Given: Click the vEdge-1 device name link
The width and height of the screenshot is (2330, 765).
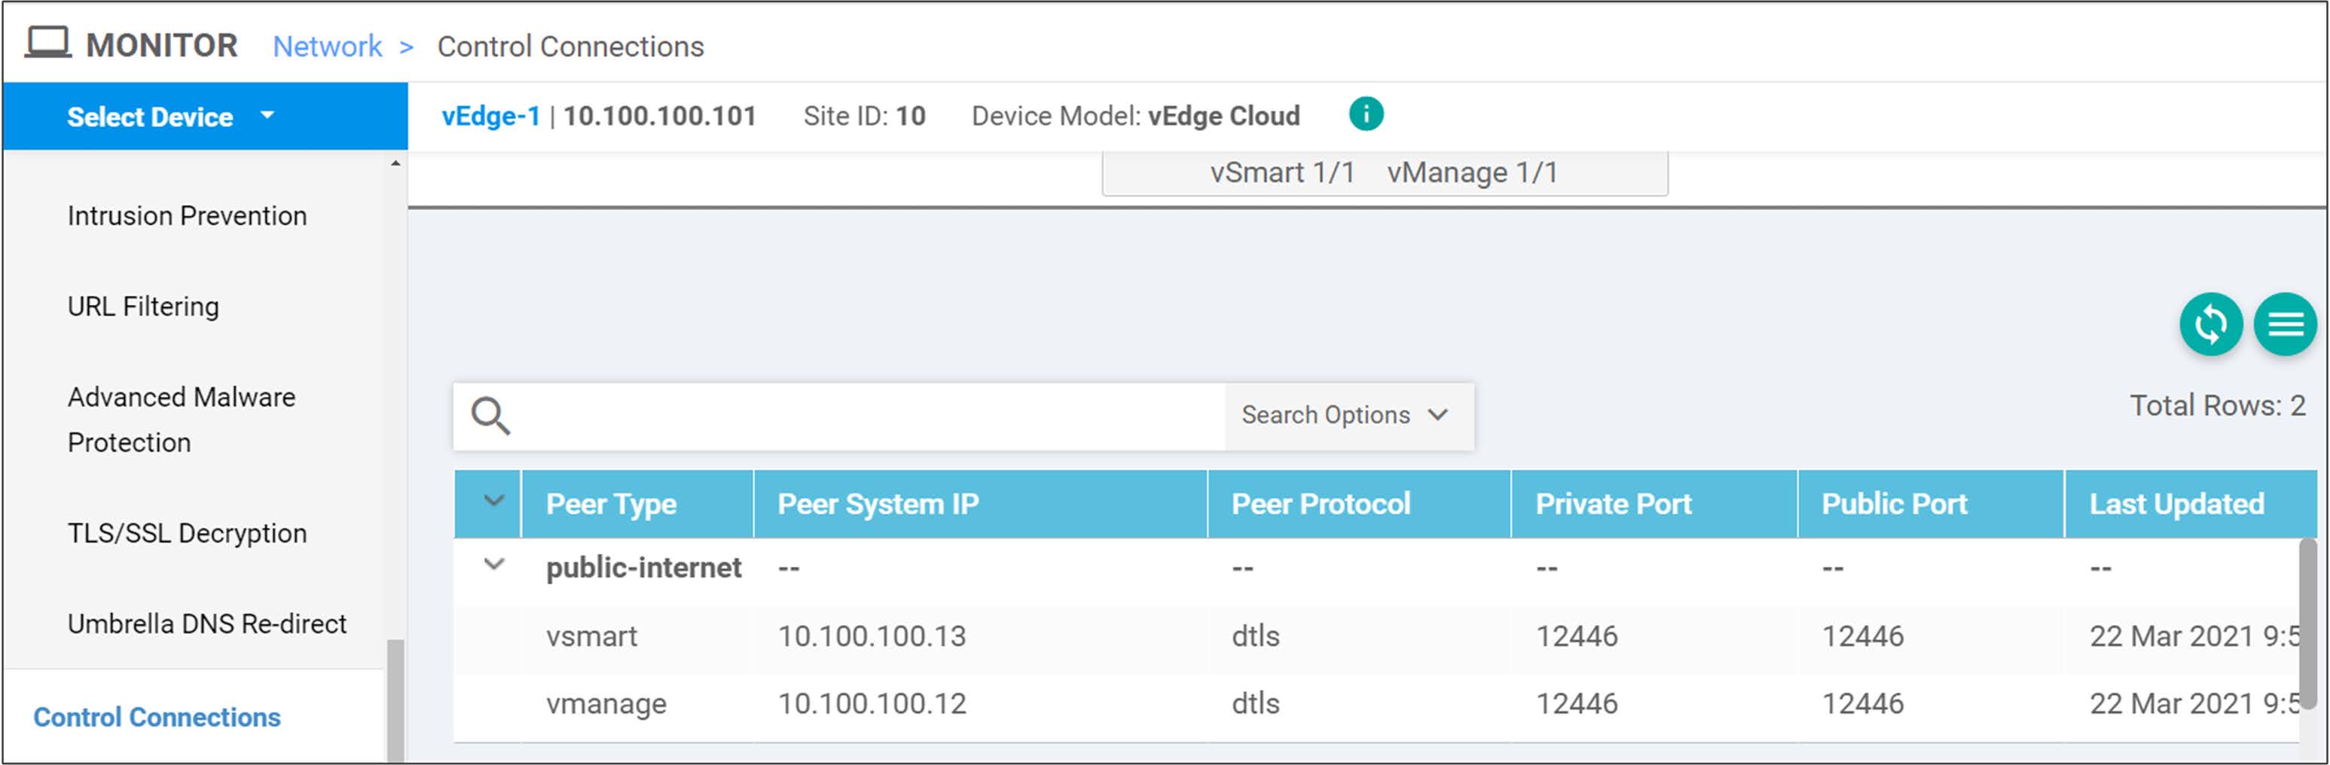Looking at the screenshot, I should 491,115.
